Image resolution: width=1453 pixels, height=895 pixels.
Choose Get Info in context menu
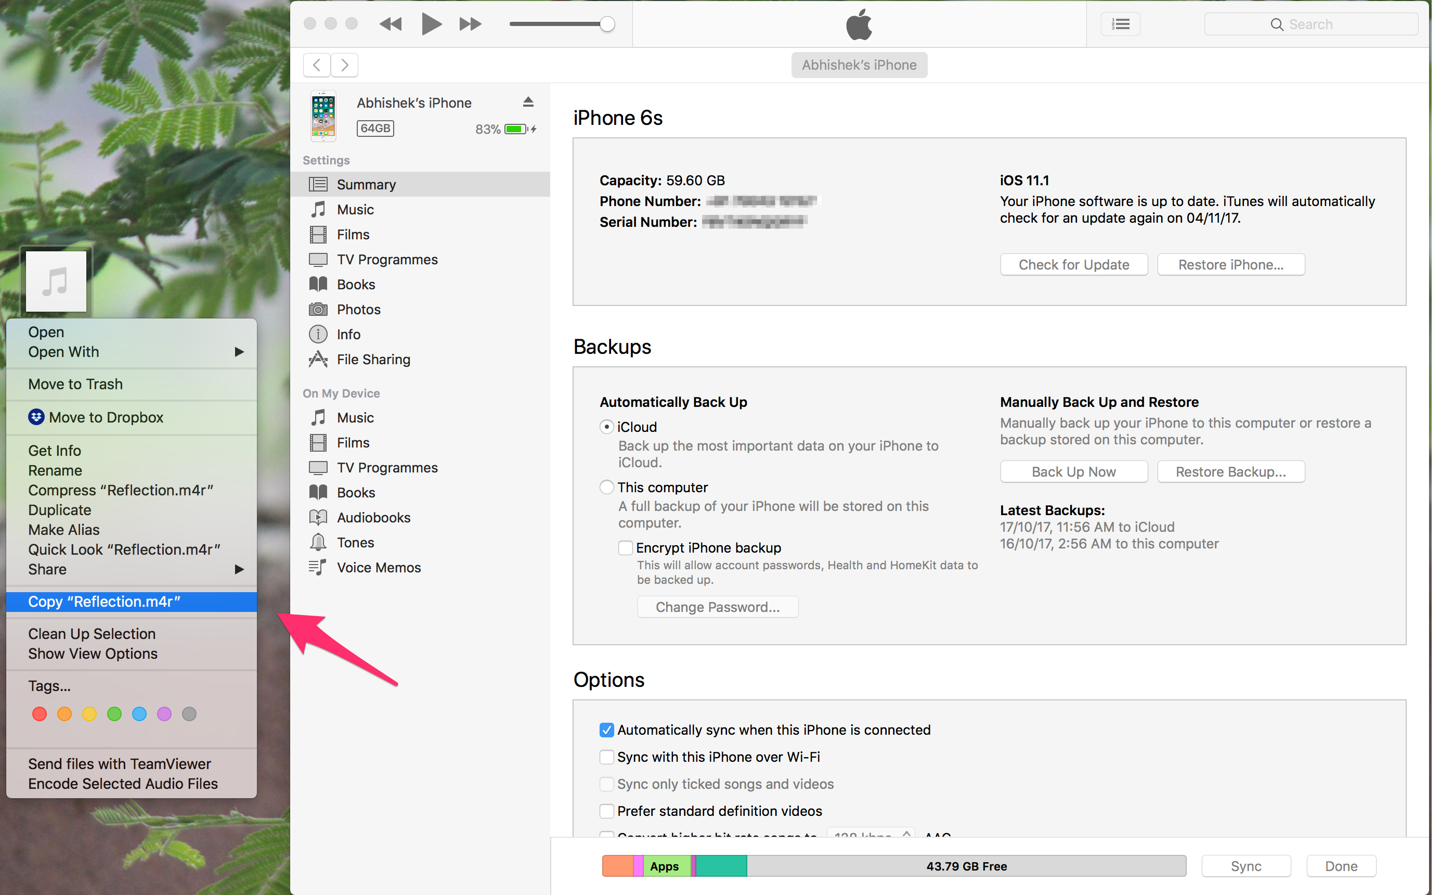132,451
